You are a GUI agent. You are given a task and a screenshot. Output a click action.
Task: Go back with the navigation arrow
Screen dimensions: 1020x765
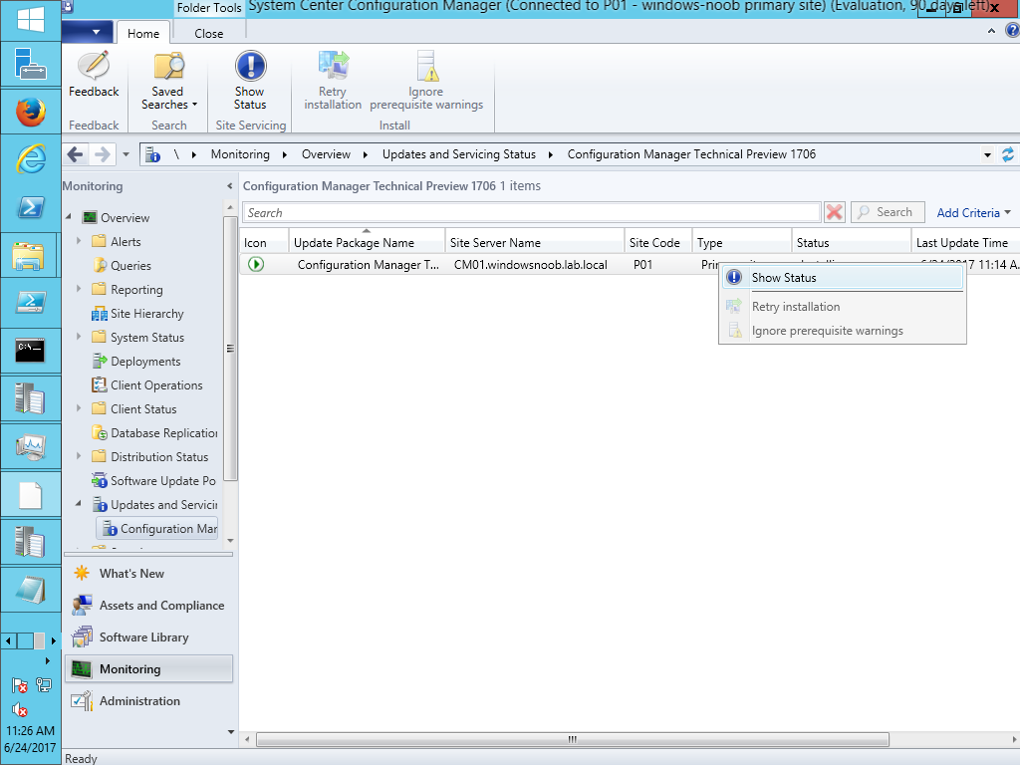click(x=76, y=154)
